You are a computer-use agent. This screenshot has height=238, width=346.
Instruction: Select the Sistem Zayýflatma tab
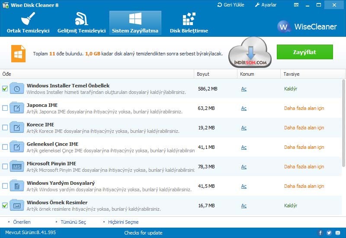click(135, 23)
